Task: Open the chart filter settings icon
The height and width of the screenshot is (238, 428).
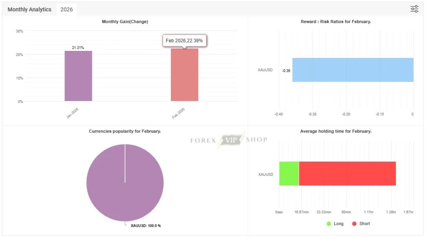Action: [x=414, y=9]
